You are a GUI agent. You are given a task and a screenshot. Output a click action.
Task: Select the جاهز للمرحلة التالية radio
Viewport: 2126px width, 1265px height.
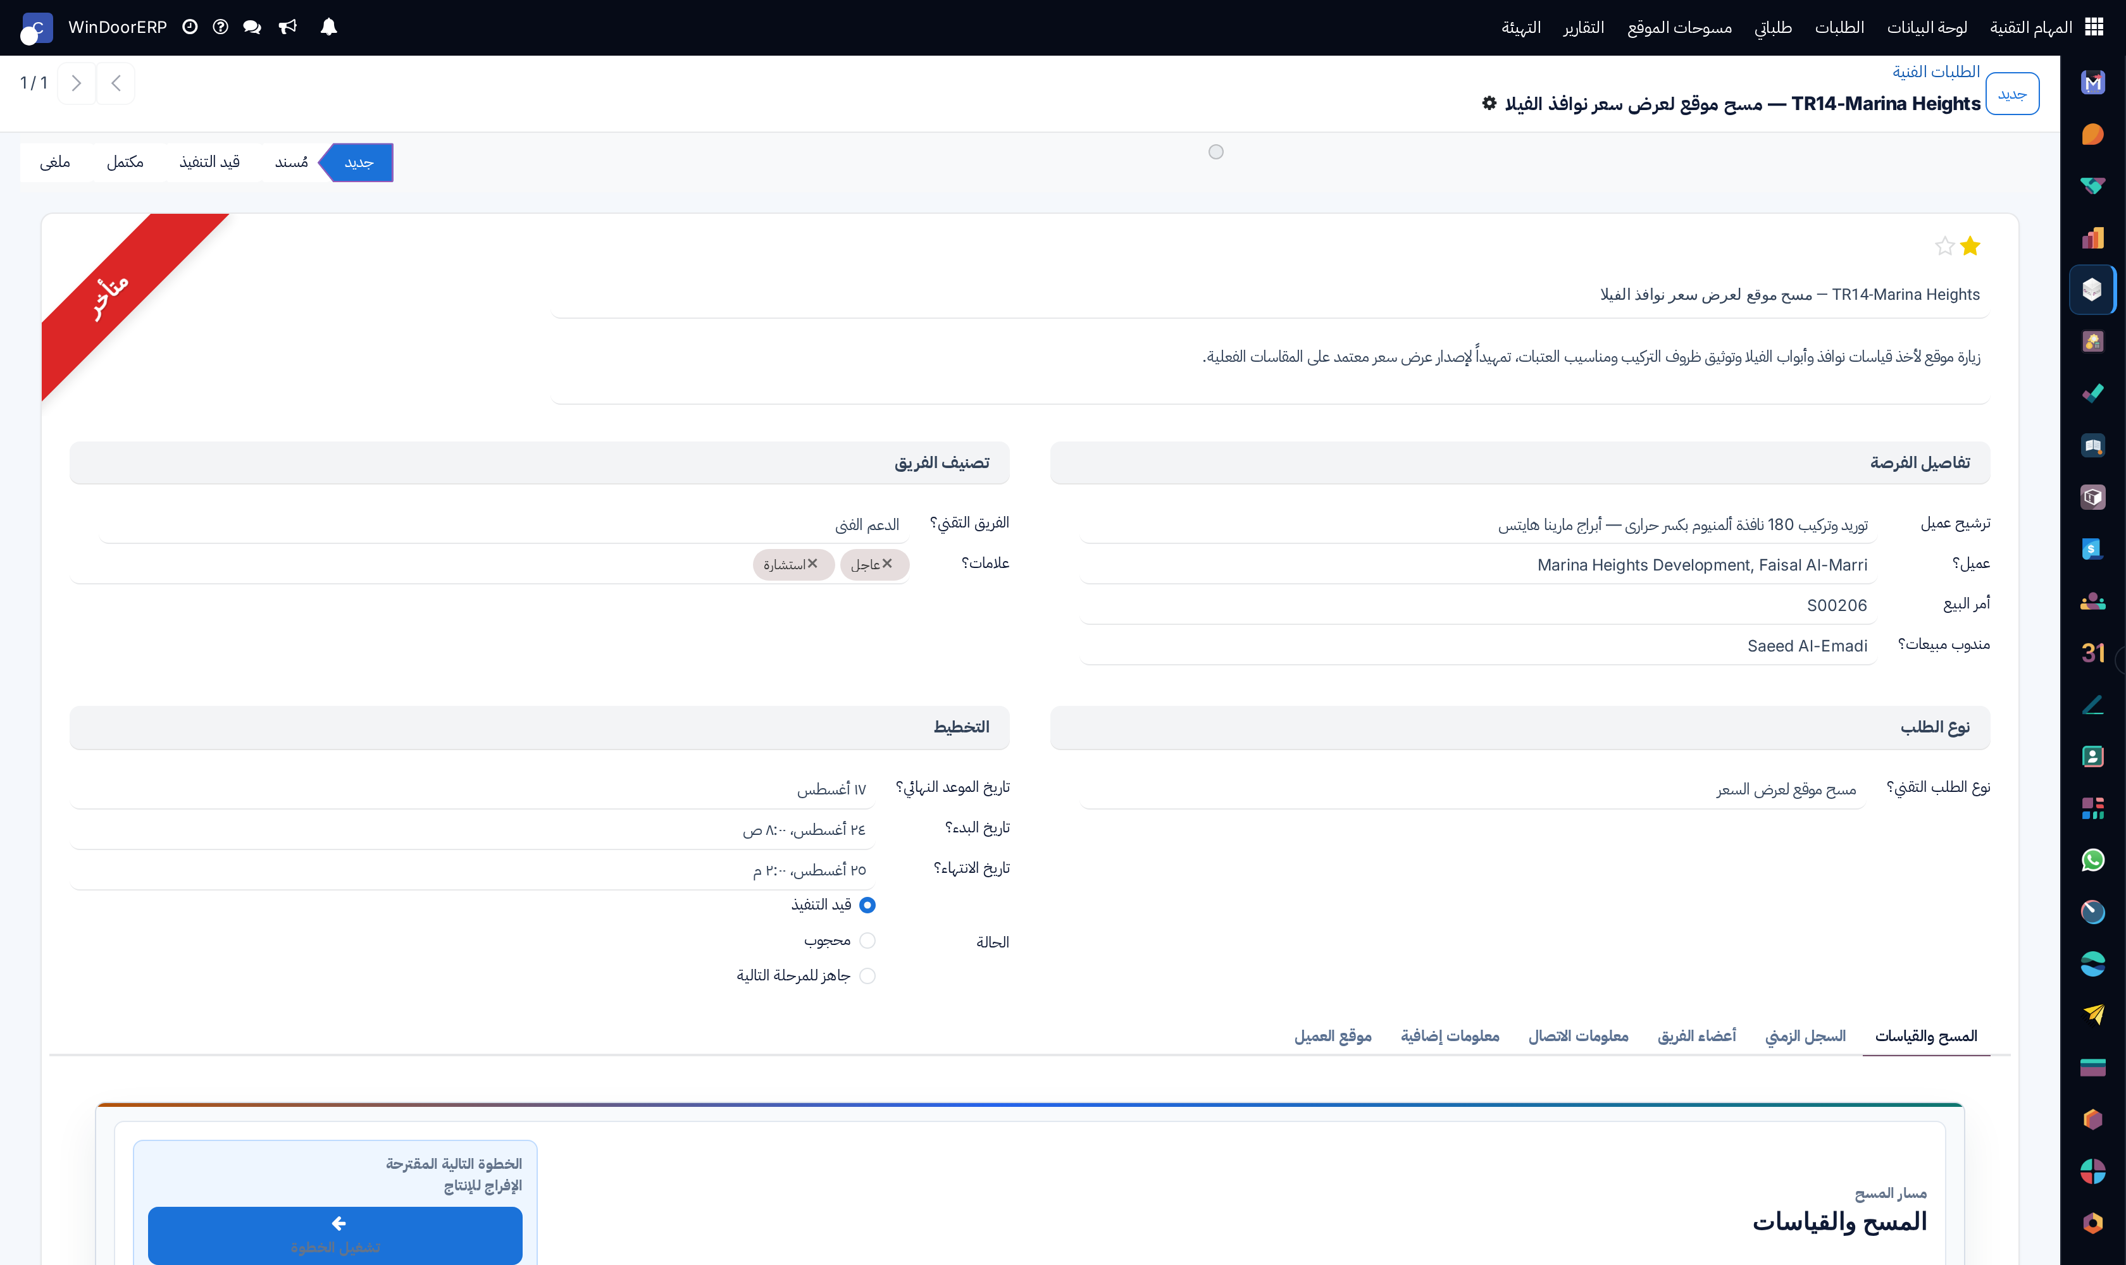coord(867,975)
